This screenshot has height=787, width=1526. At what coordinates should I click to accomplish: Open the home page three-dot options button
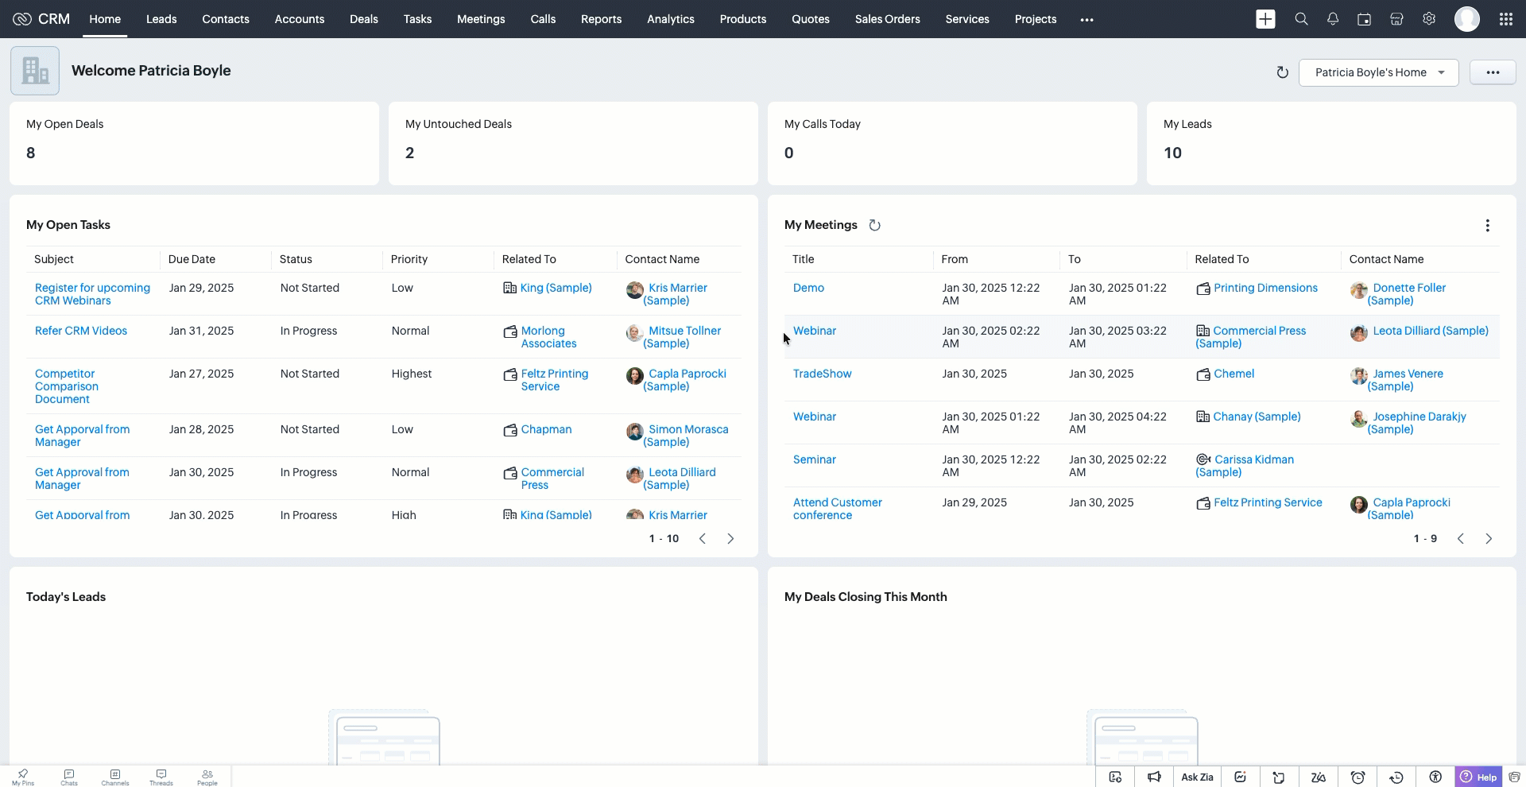coord(1493,72)
